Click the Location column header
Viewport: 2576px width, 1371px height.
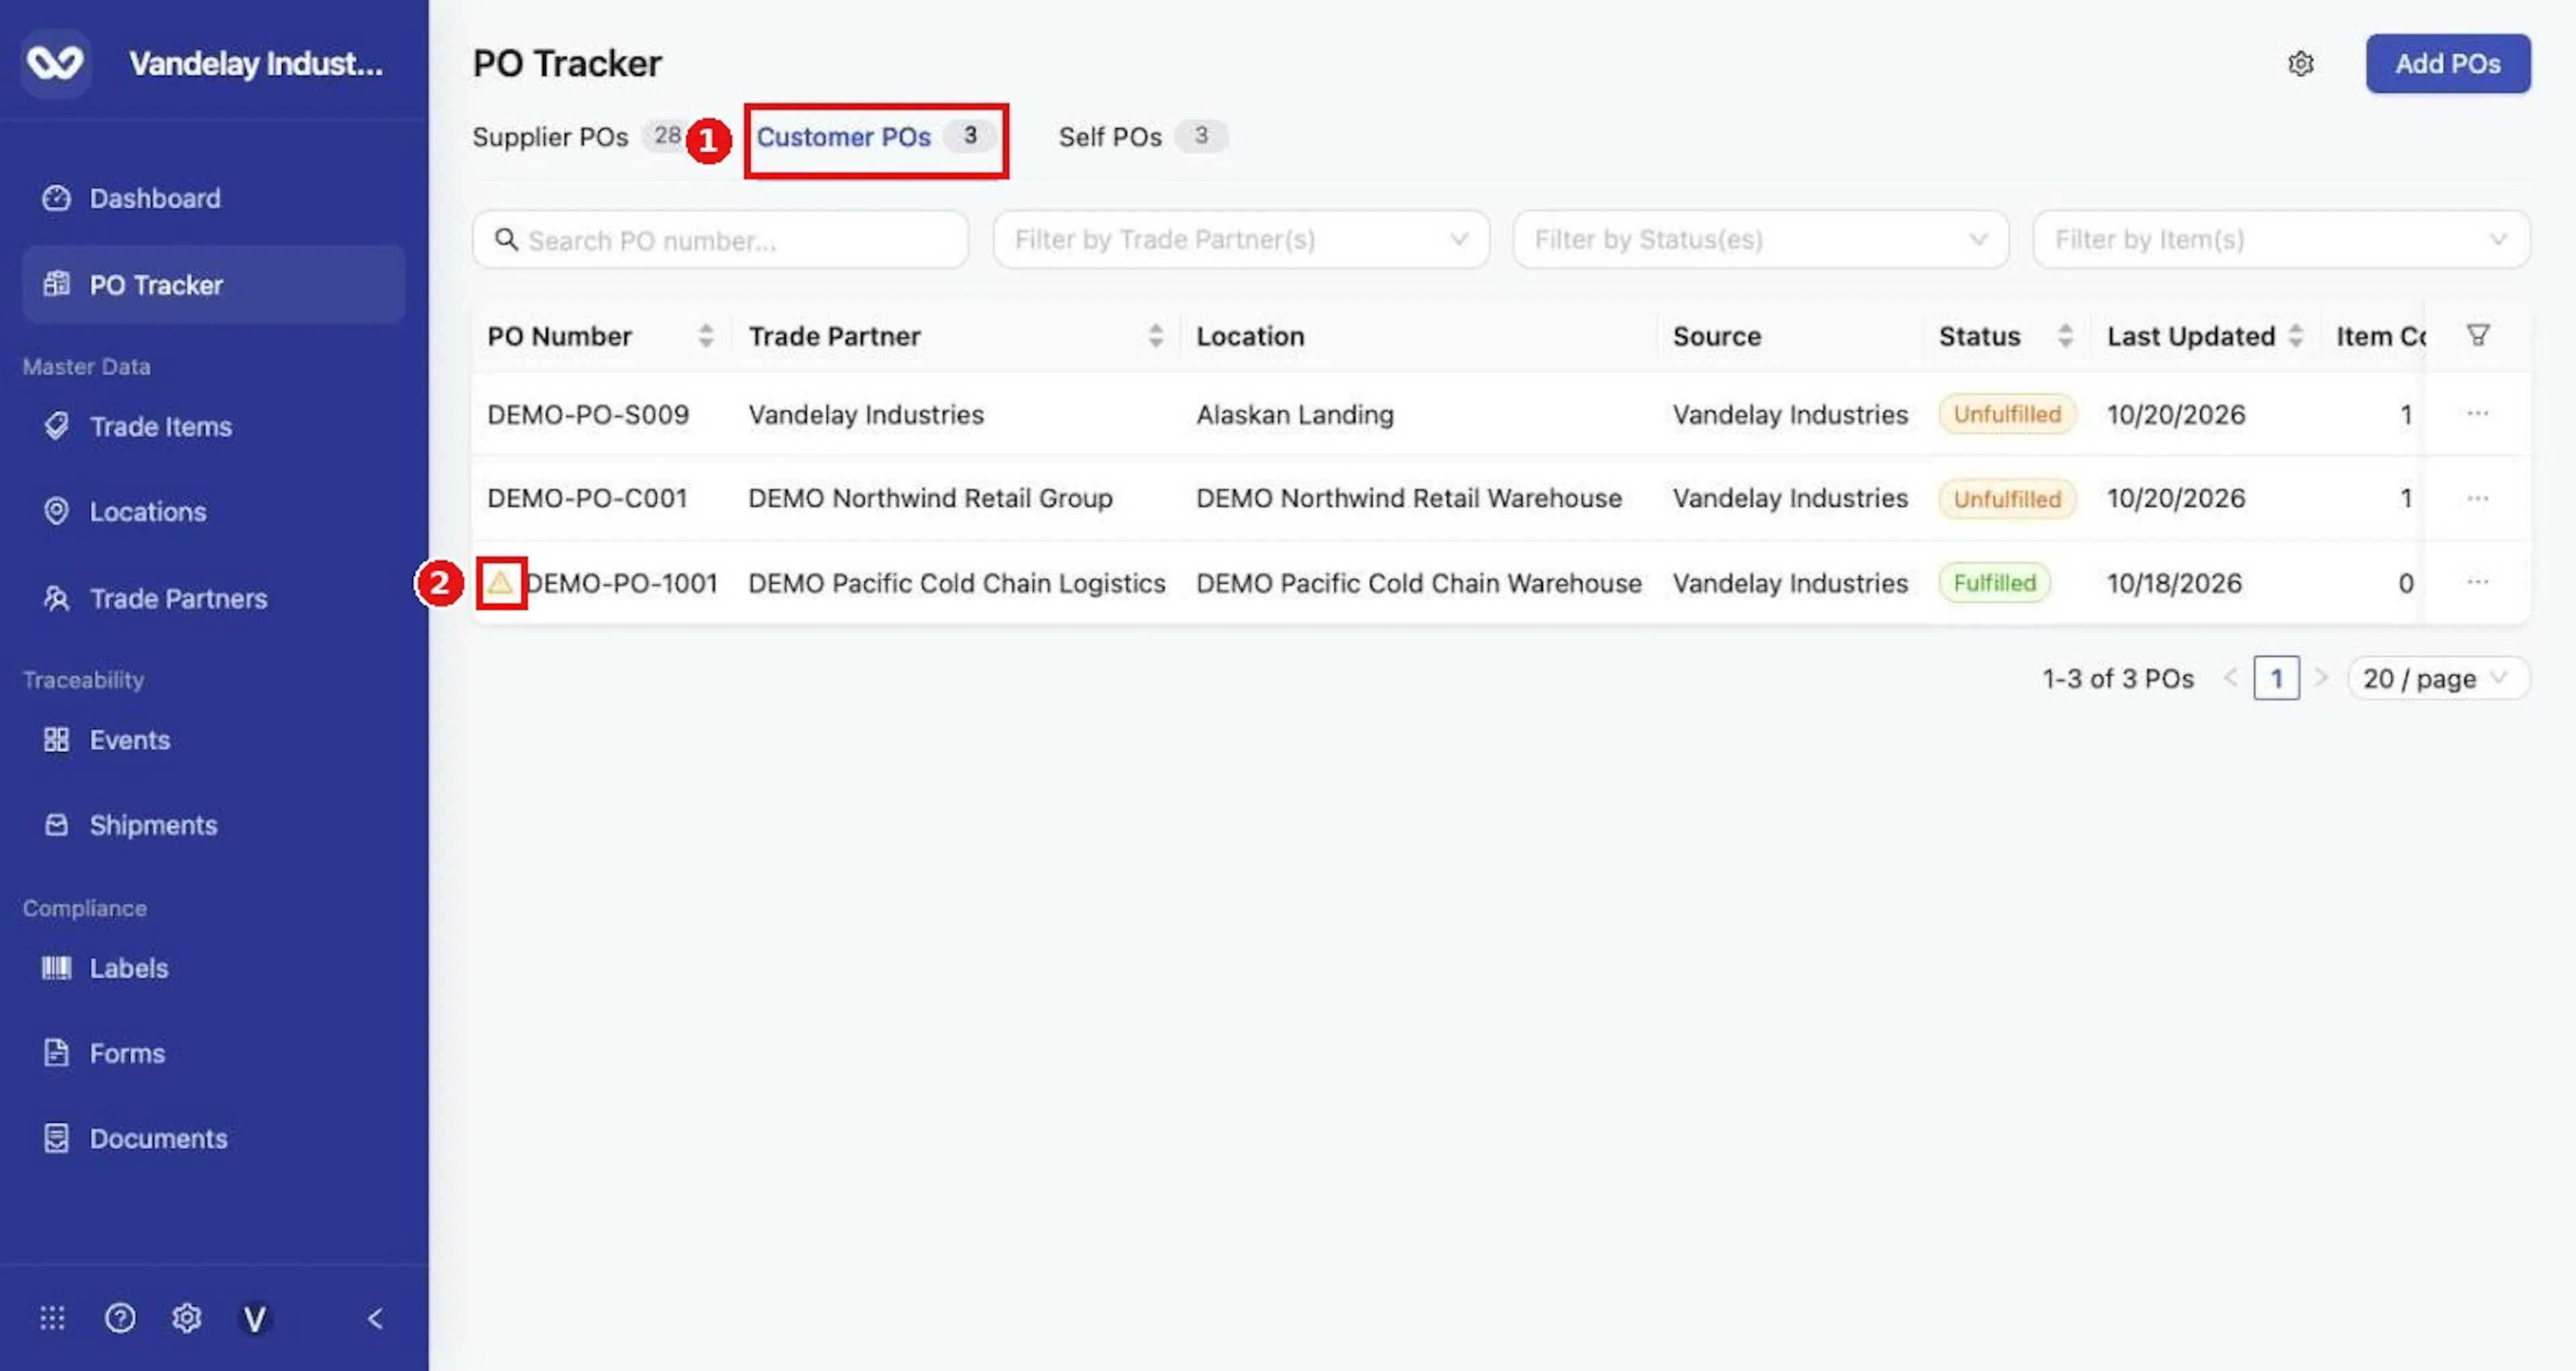pyautogui.click(x=1250, y=336)
